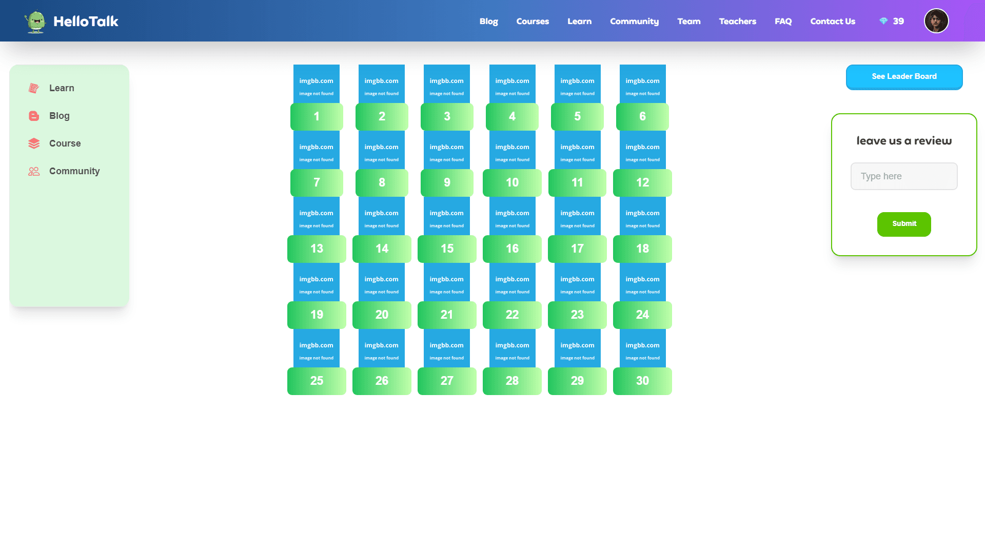Open your profile avatar picture

936,20
